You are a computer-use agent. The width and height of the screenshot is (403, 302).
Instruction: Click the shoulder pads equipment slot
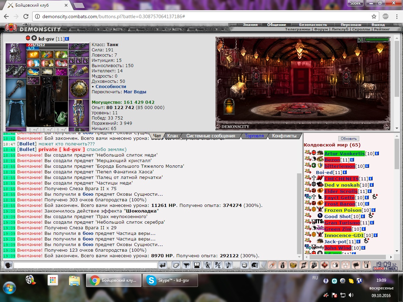click(x=15, y=71)
